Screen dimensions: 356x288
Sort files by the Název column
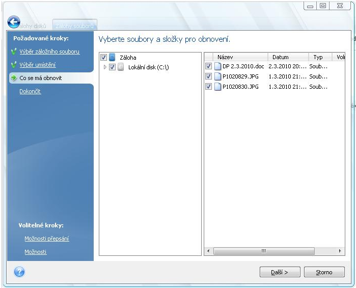point(240,57)
